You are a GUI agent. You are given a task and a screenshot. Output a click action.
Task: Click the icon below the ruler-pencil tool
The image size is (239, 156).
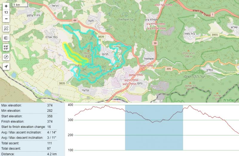(x=6, y=38)
